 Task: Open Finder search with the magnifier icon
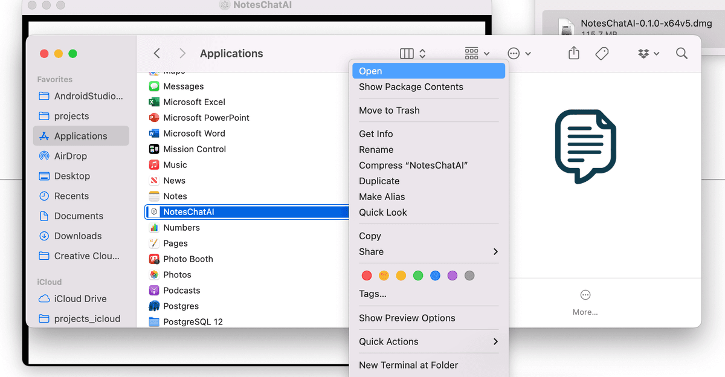(682, 53)
